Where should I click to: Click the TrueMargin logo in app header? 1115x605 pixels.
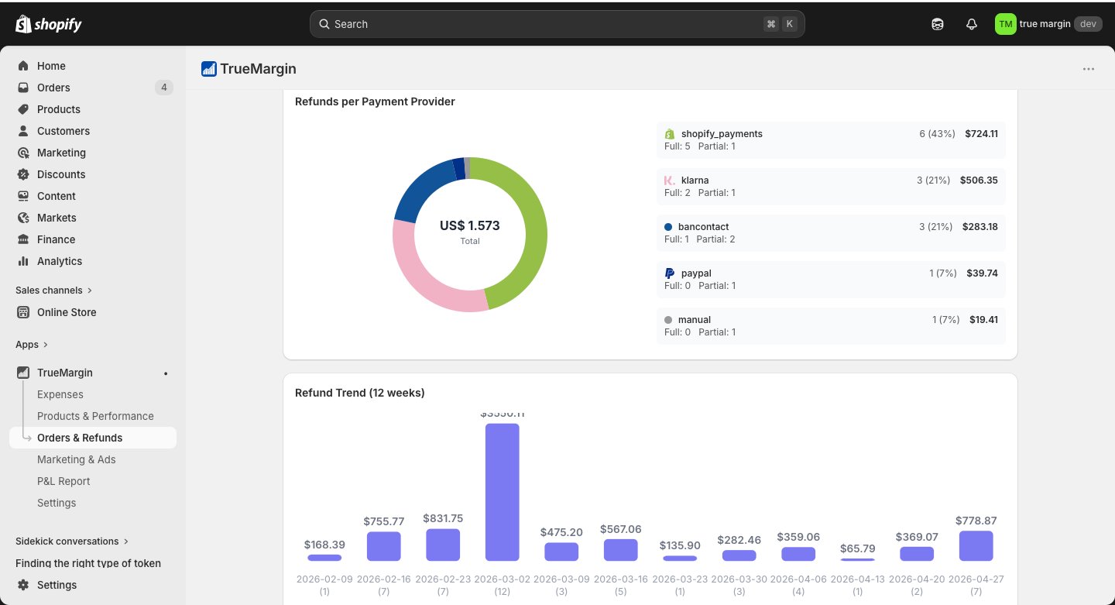click(x=208, y=69)
